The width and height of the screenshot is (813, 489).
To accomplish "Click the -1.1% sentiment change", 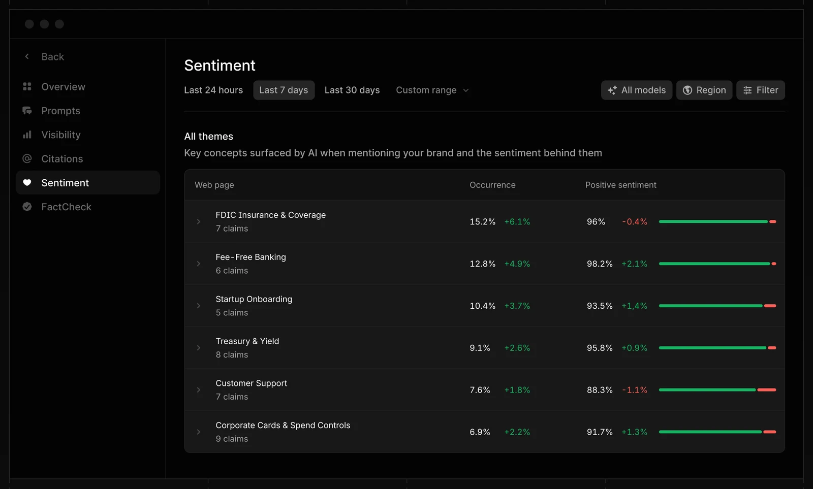I will click(635, 390).
